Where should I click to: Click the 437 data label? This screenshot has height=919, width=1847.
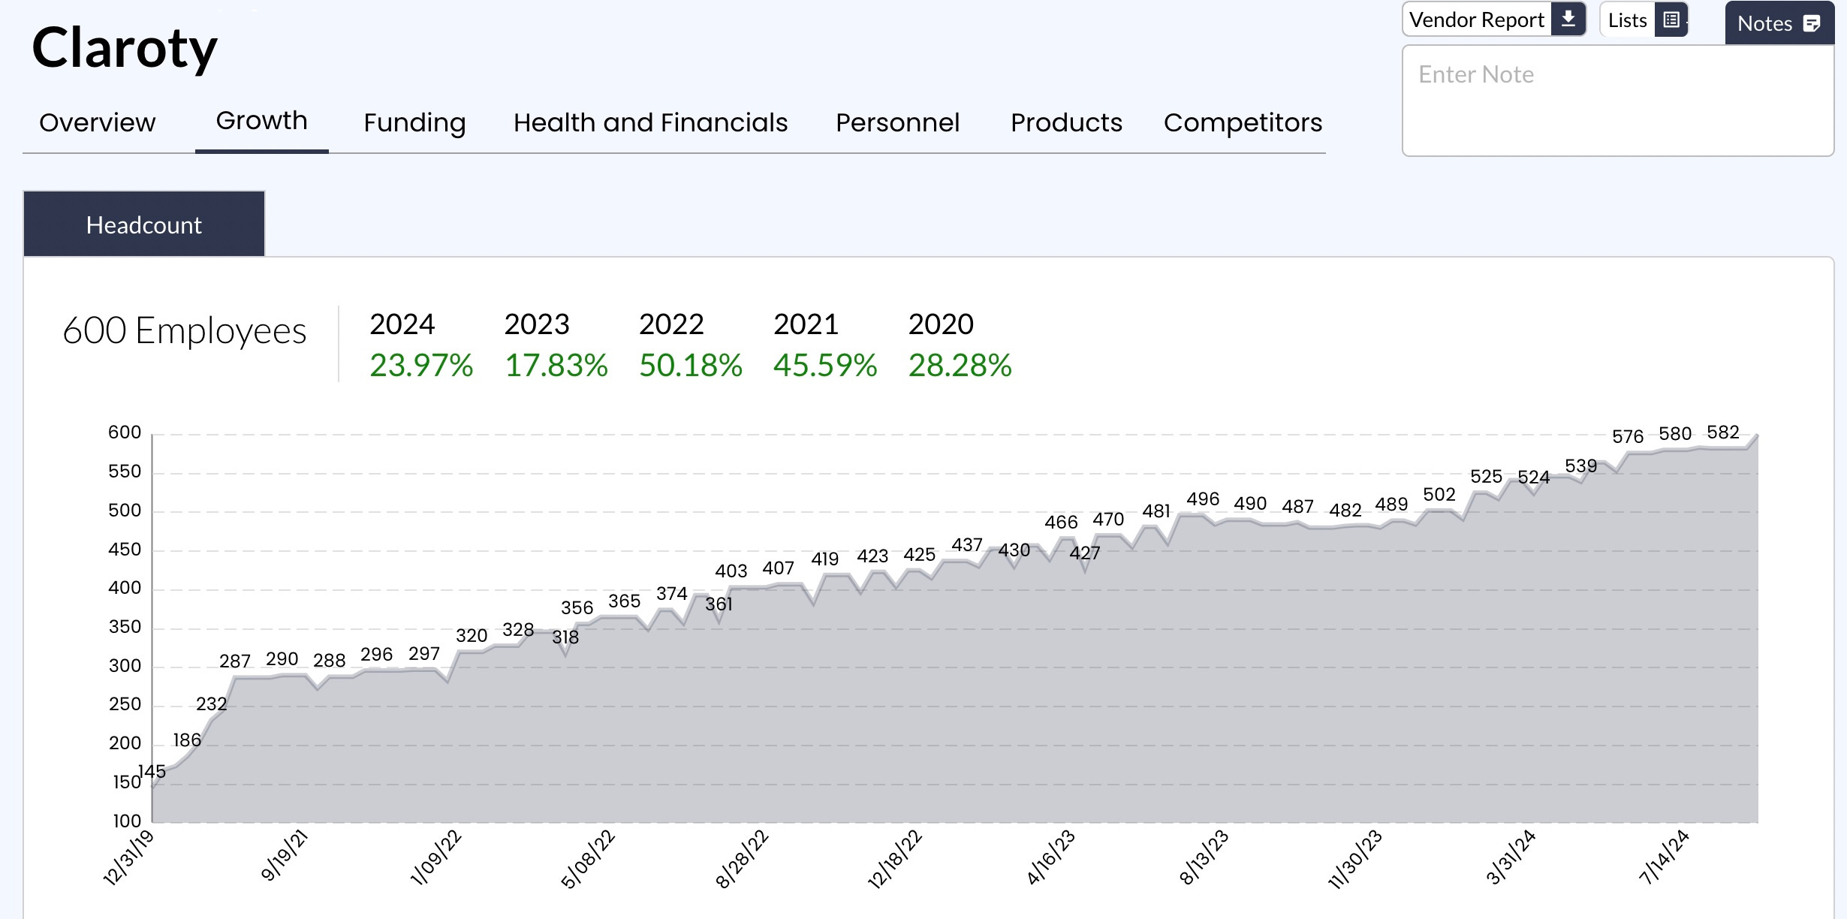pyautogui.click(x=967, y=545)
